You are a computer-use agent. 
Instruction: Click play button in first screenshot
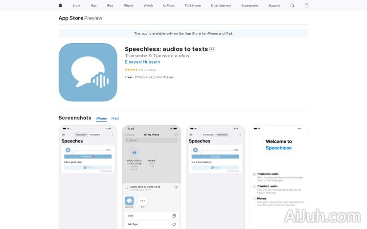click(68, 150)
